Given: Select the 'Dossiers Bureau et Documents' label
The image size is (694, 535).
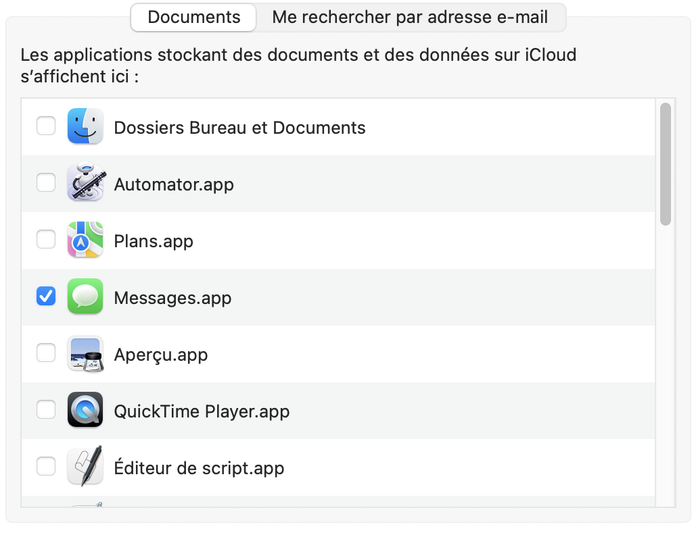Looking at the screenshot, I should pyautogui.click(x=240, y=128).
